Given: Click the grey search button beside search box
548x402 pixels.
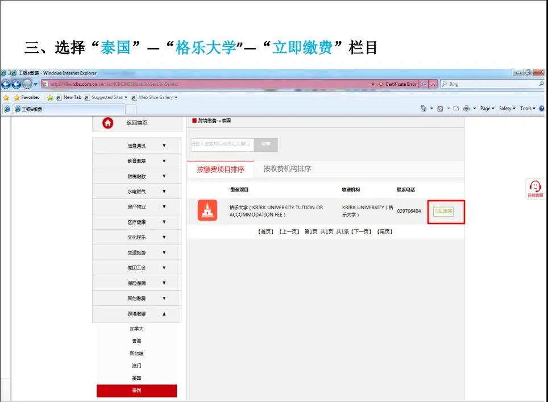Looking at the screenshot, I should pyautogui.click(x=266, y=144).
